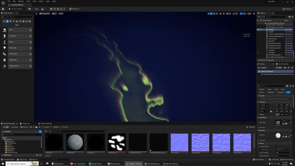
Task: Open the quick add content icon in toolbar
Action: coord(29,9)
